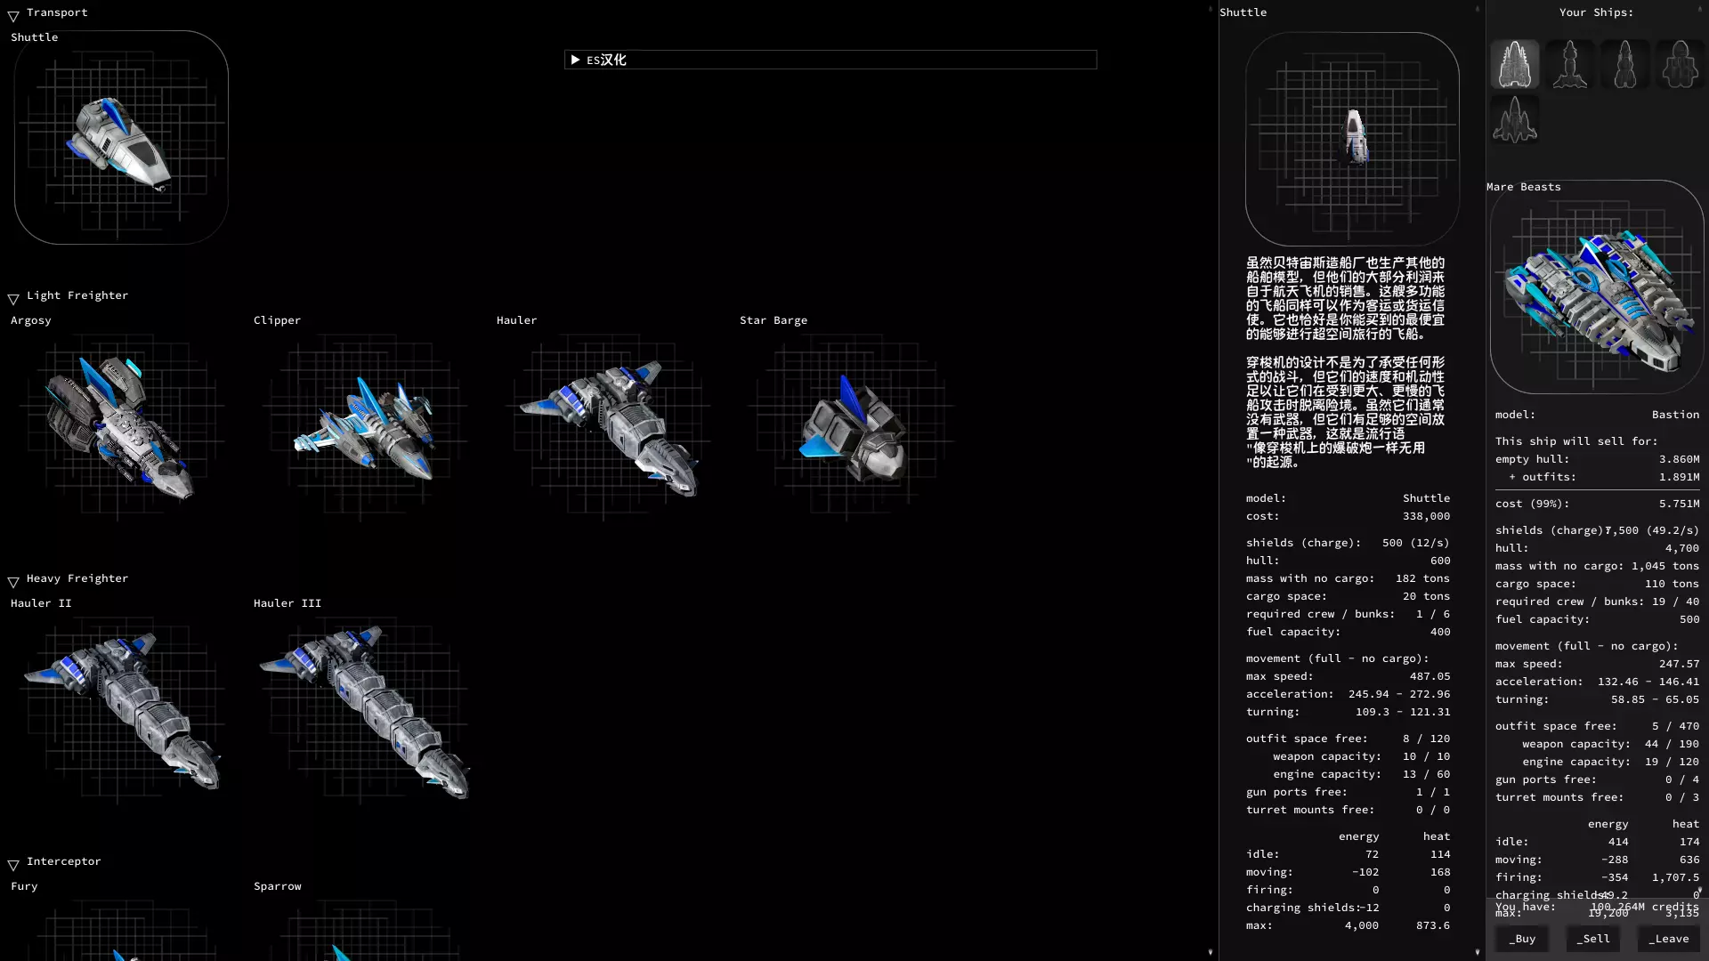Select the Clipper ship

click(x=364, y=425)
